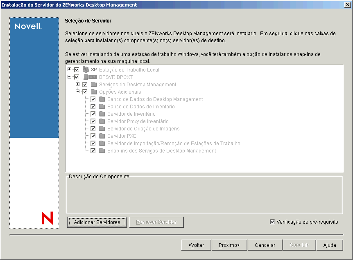Expand the Serviços do Desktop Management node

click(77, 84)
